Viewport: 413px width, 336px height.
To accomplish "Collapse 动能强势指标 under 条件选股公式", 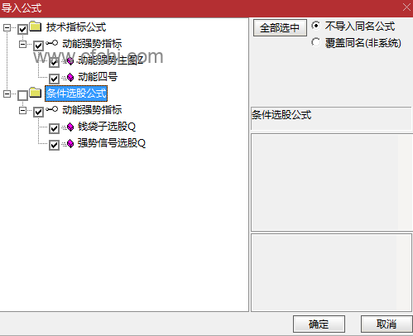I will click(22, 110).
